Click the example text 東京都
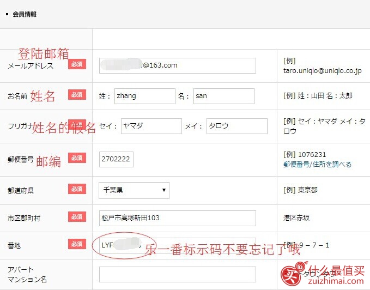This screenshot has width=370, height=290. (x=307, y=190)
